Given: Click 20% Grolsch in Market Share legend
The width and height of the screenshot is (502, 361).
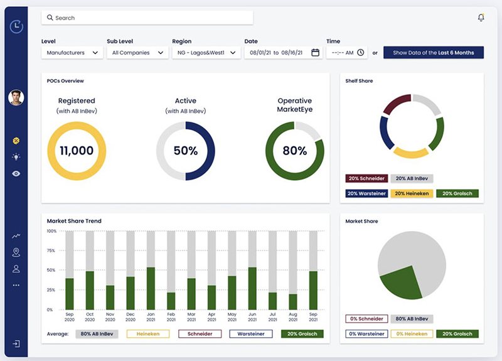Looking at the screenshot, I should (457, 334).
